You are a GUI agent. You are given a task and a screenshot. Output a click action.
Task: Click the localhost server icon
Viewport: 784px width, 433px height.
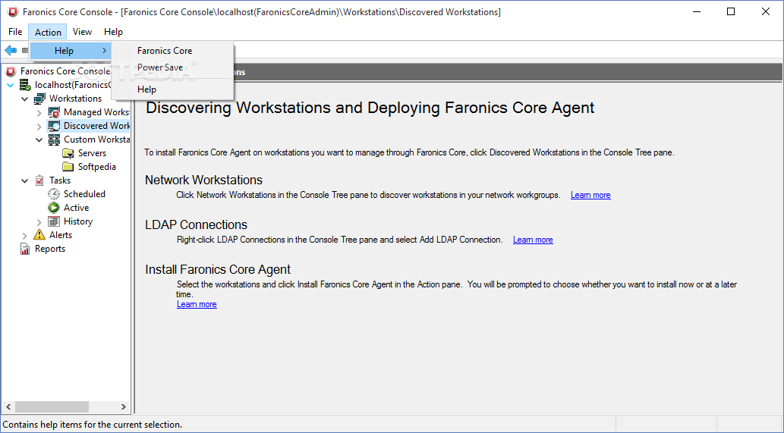pos(26,85)
